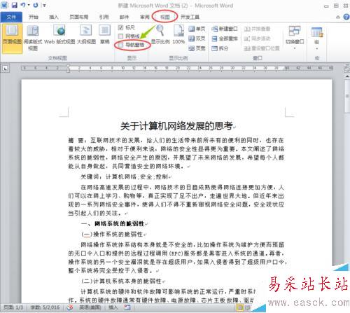
Task: Minimize the ribbon with the caret icon
Action: pyautogui.click(x=338, y=17)
